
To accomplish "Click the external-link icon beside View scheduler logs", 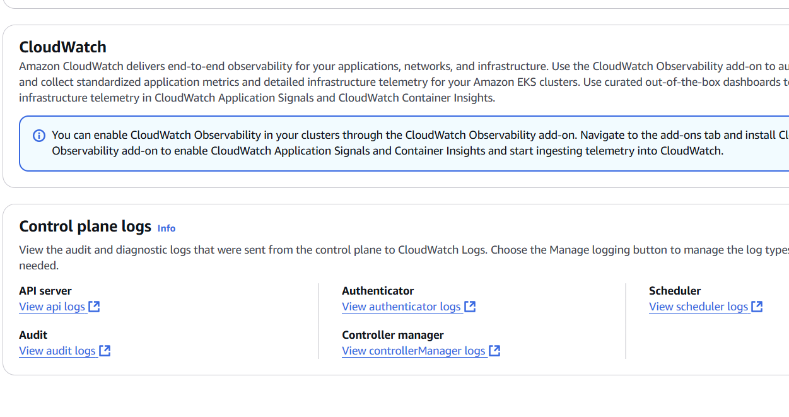I will tap(757, 307).
